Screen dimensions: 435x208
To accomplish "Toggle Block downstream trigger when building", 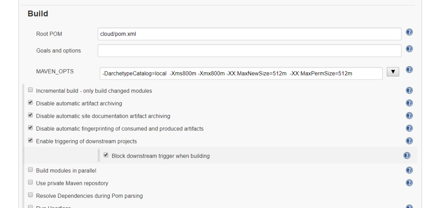I will [106, 155].
